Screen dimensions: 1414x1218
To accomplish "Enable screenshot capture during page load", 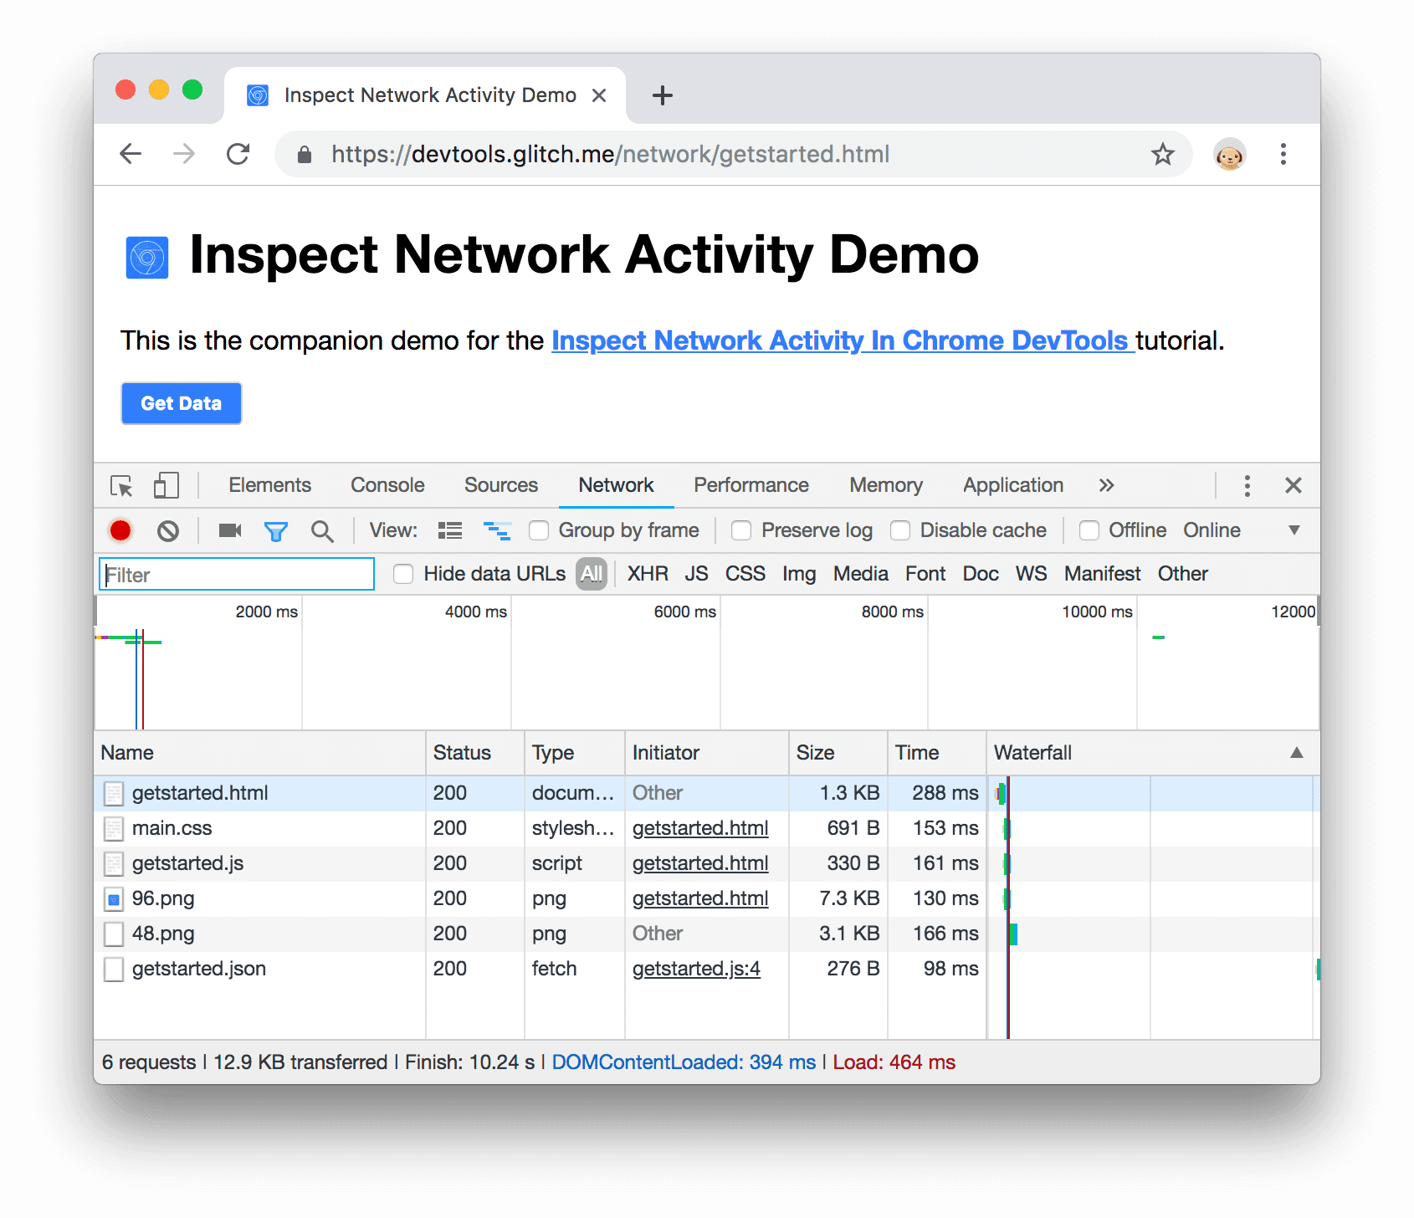I will [x=228, y=530].
